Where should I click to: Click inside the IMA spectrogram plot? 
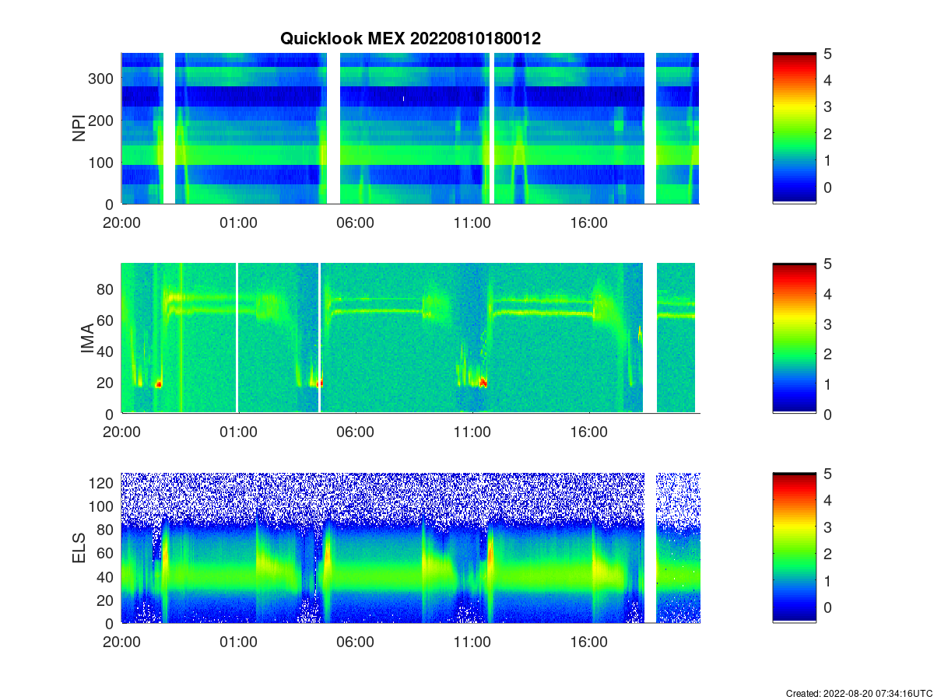pos(410,338)
